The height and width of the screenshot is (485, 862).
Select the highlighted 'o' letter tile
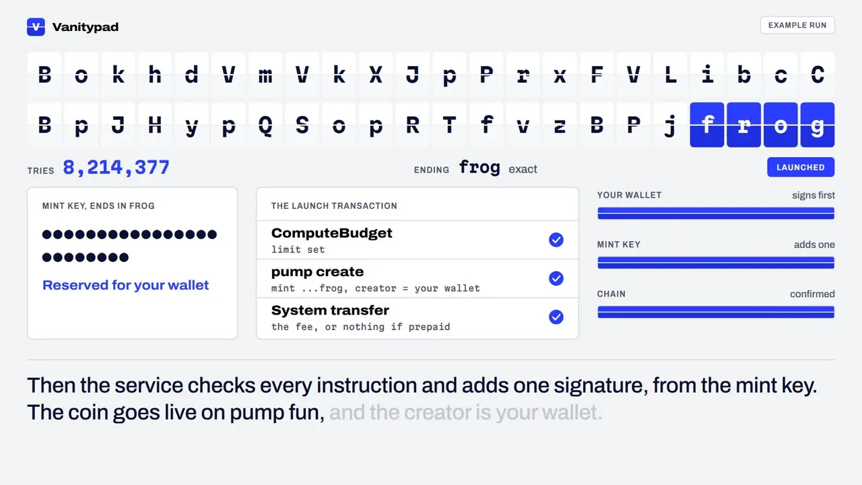click(781, 125)
